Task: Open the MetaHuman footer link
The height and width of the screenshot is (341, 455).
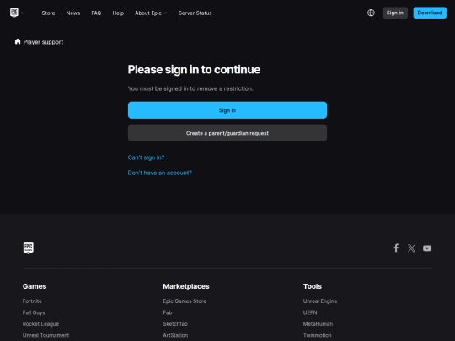Action: coord(318,324)
